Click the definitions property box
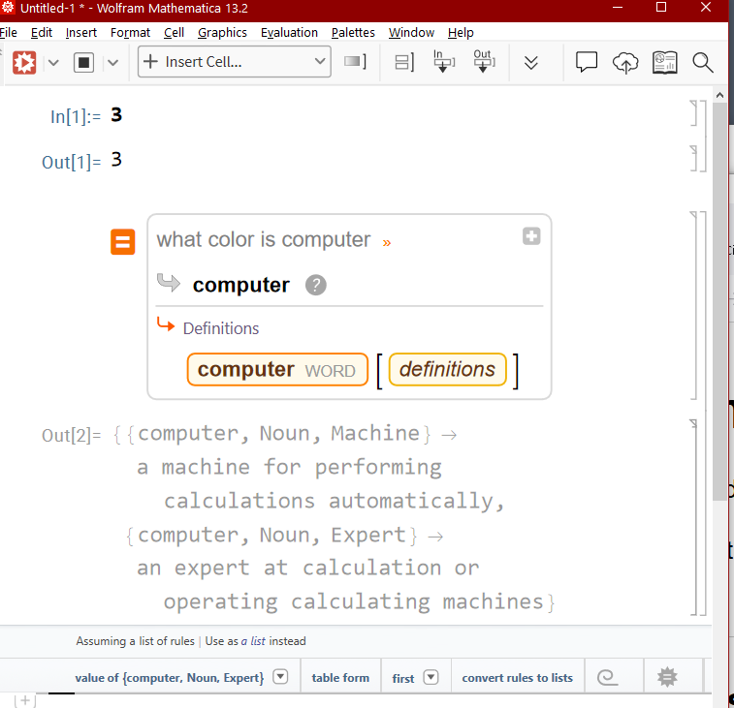 tap(448, 369)
